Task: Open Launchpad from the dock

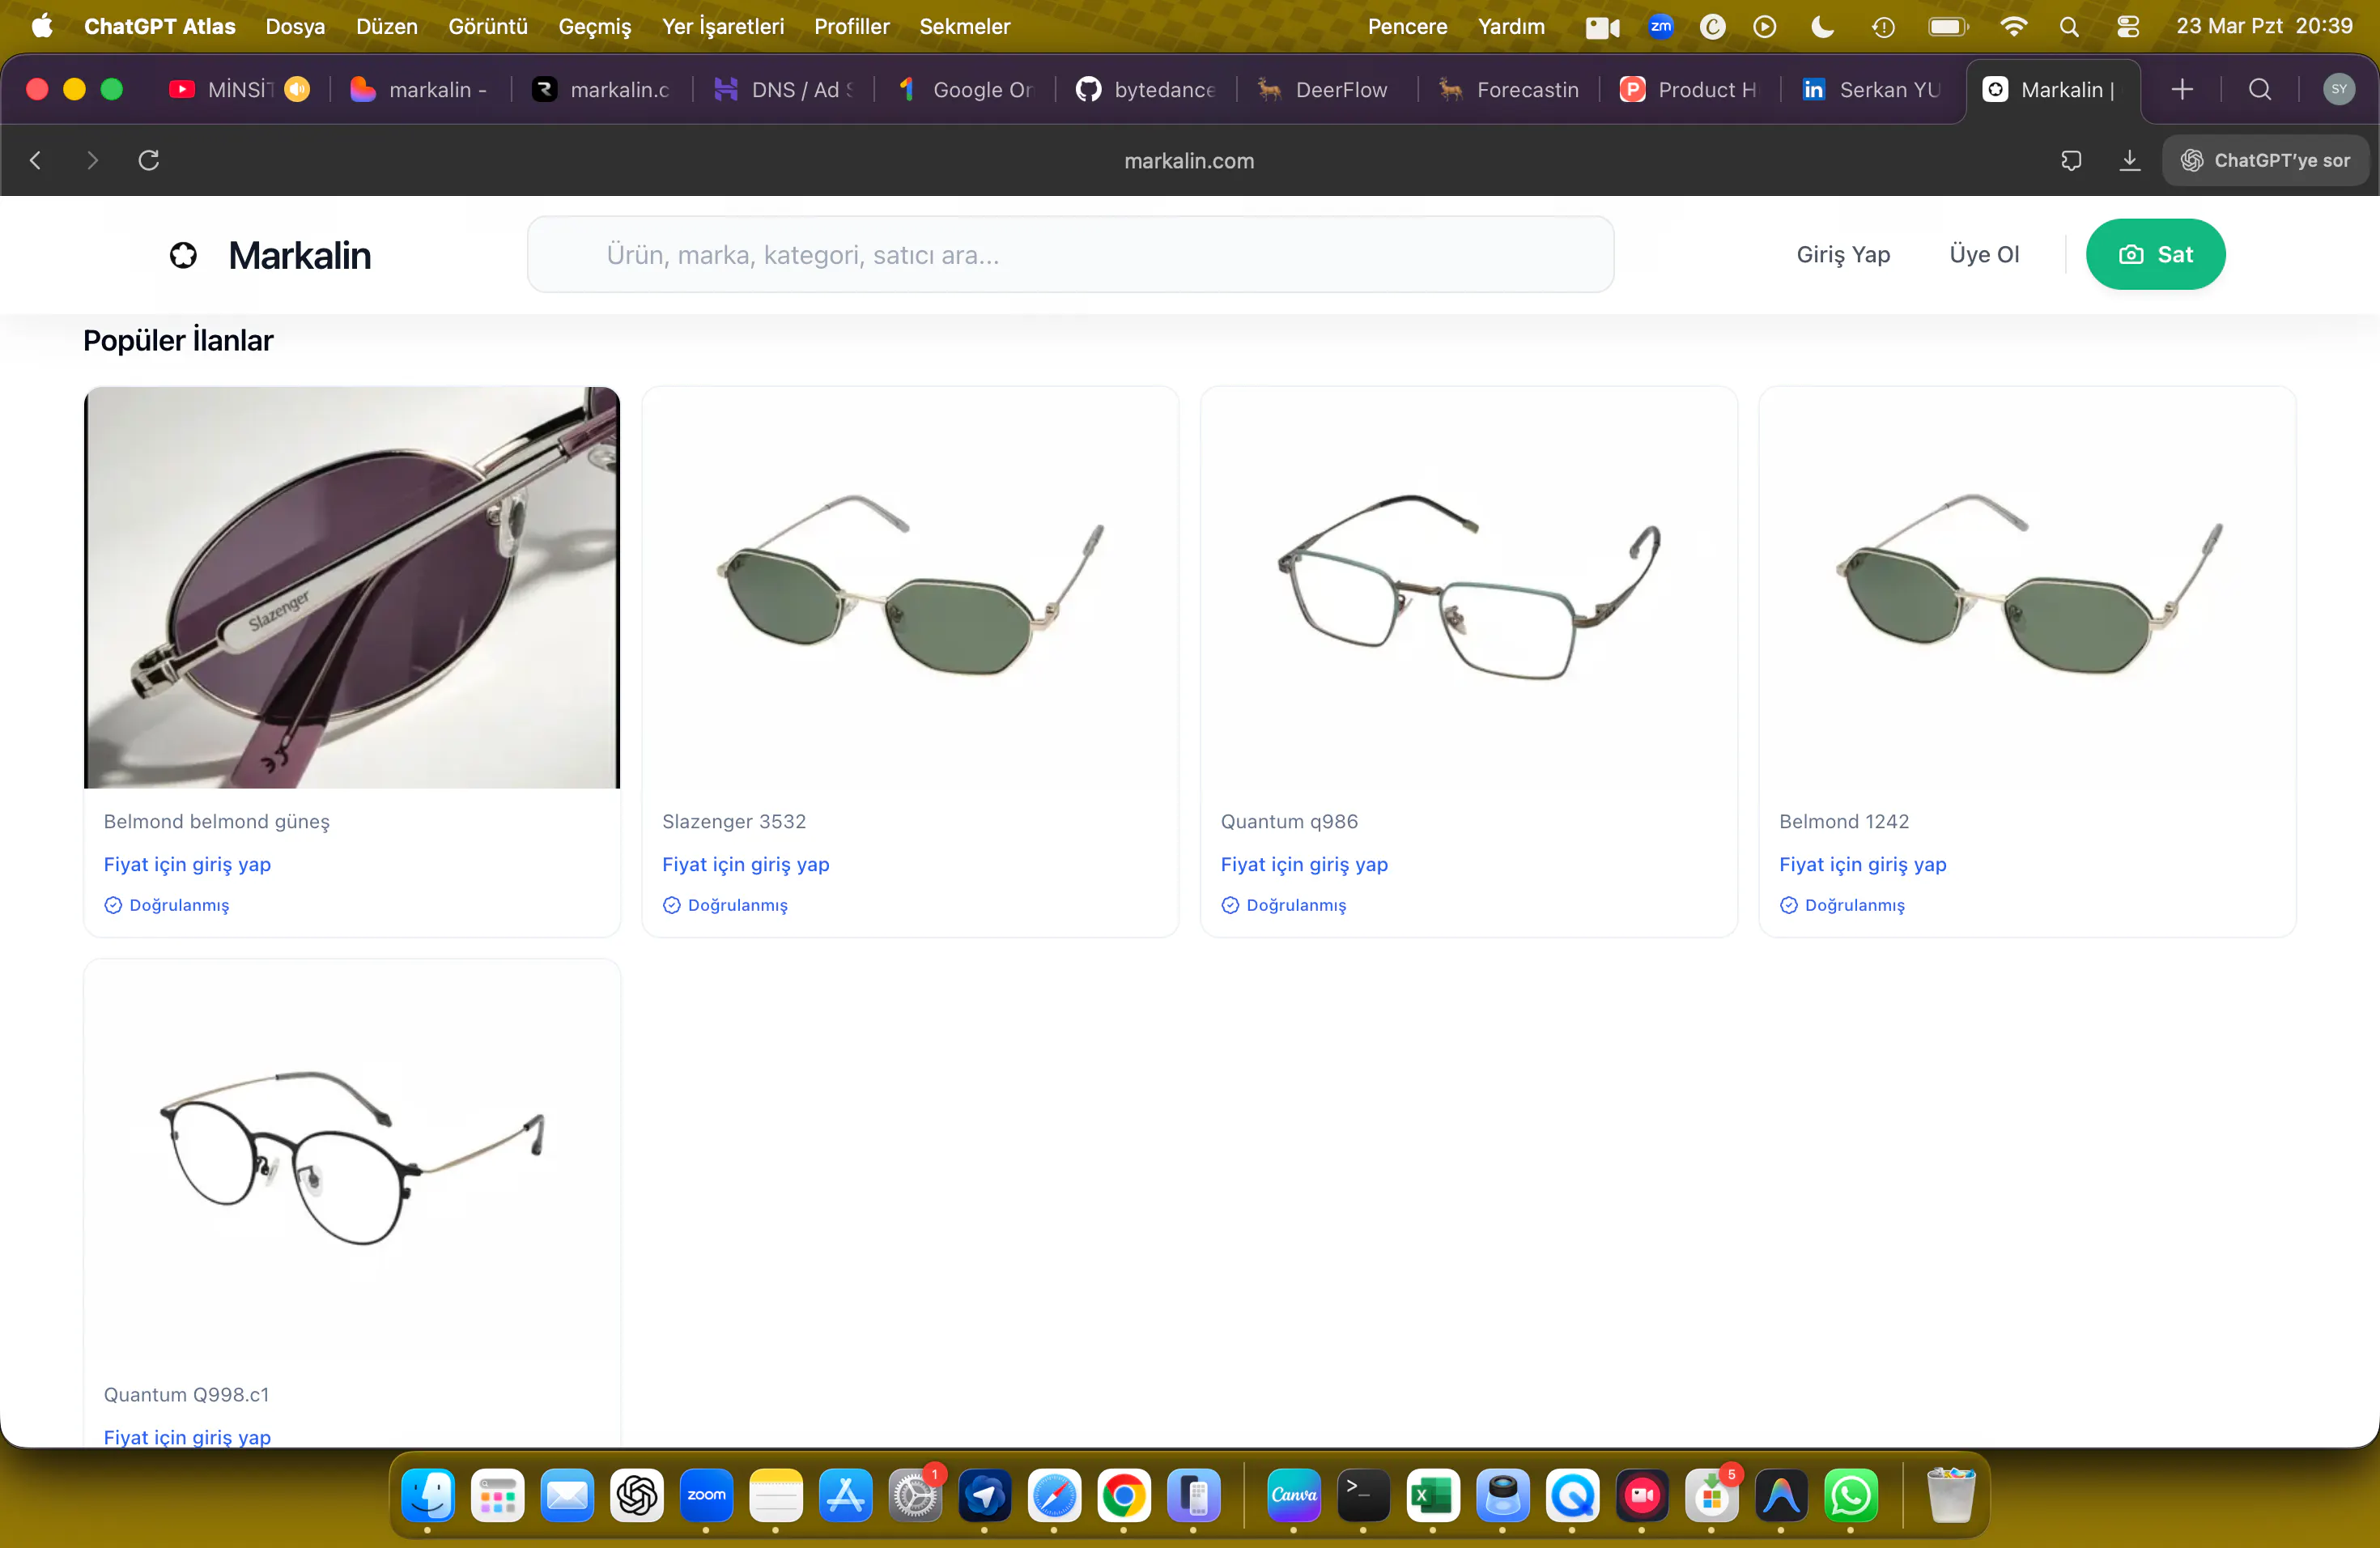Action: pos(497,1496)
